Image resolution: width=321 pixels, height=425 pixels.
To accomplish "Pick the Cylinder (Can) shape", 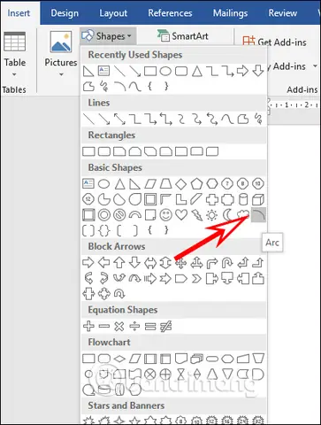I will point(243,199).
